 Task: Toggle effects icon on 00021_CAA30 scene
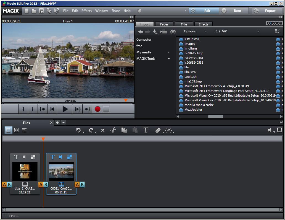[70, 157]
